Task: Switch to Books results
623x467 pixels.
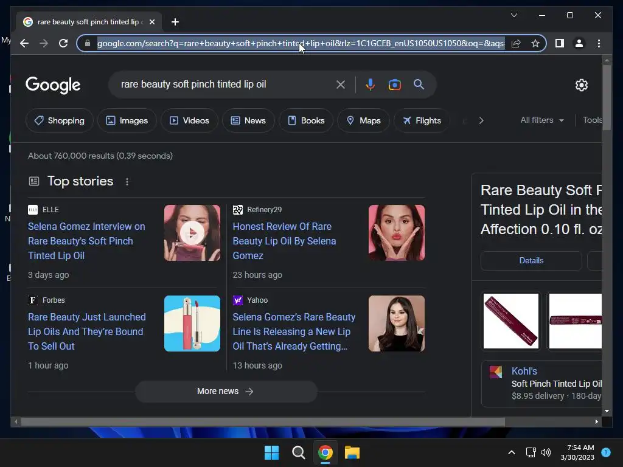Action: coord(306,120)
